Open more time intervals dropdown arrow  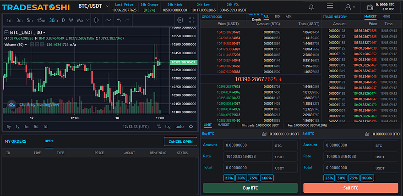pos(87,20)
